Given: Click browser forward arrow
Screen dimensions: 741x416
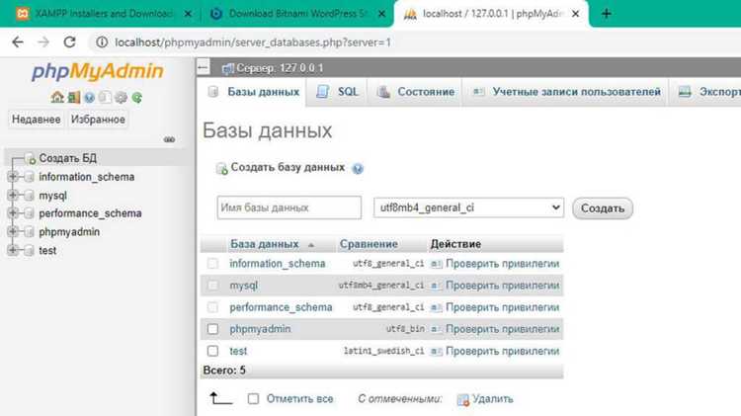Looking at the screenshot, I should point(43,42).
